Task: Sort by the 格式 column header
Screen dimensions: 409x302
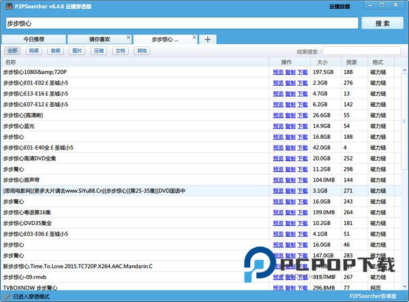Action: pos(381,62)
